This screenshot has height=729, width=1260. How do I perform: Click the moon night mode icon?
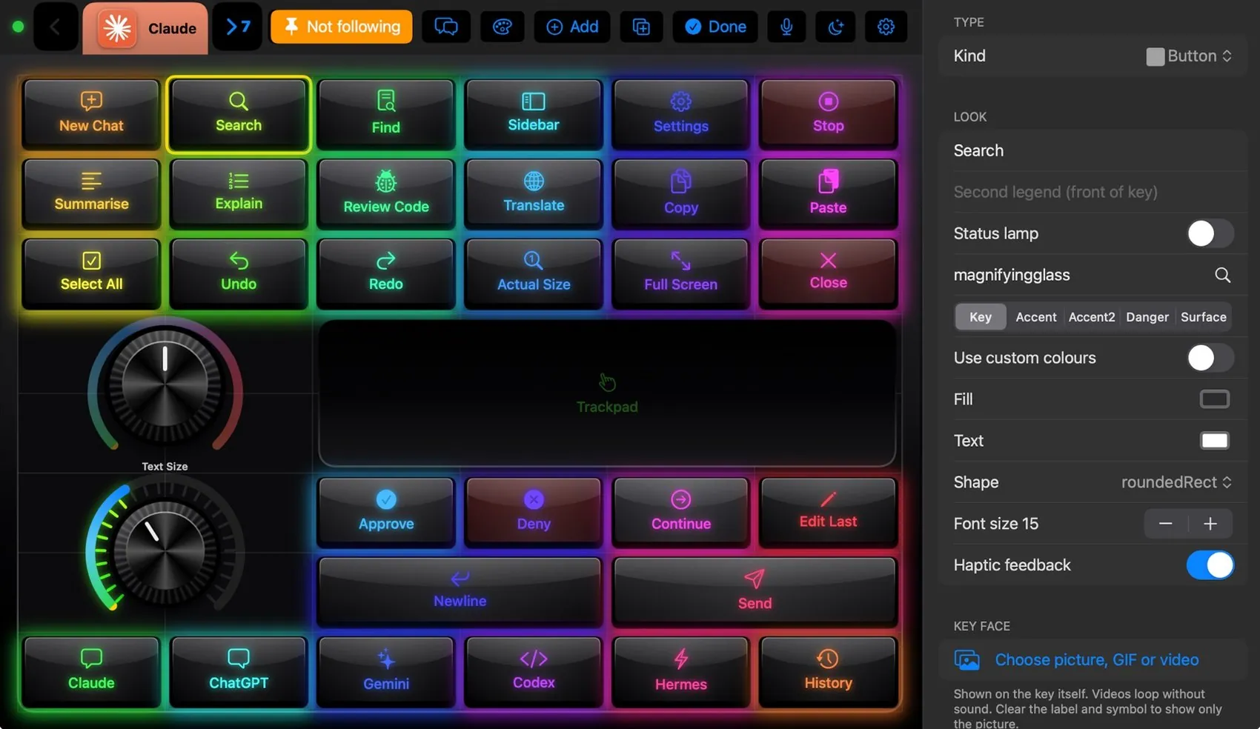tap(835, 27)
